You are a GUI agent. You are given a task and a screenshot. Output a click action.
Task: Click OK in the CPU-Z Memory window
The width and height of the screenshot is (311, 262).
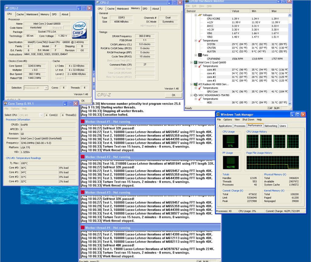tap(173, 95)
